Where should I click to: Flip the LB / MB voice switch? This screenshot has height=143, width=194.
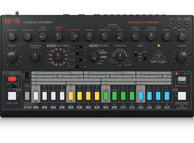[x=79, y=60]
